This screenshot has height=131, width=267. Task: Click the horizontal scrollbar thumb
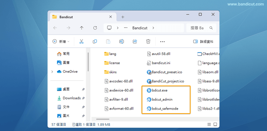103,119
